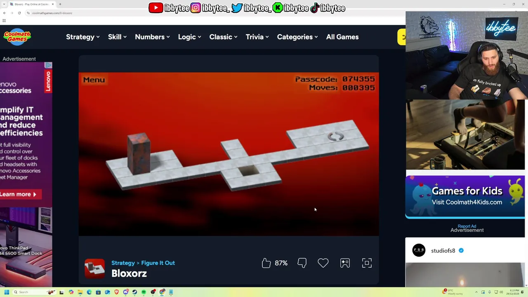Image resolution: width=528 pixels, height=297 pixels.
Task: Reload the page with refresh icon
Action: tap(19, 13)
